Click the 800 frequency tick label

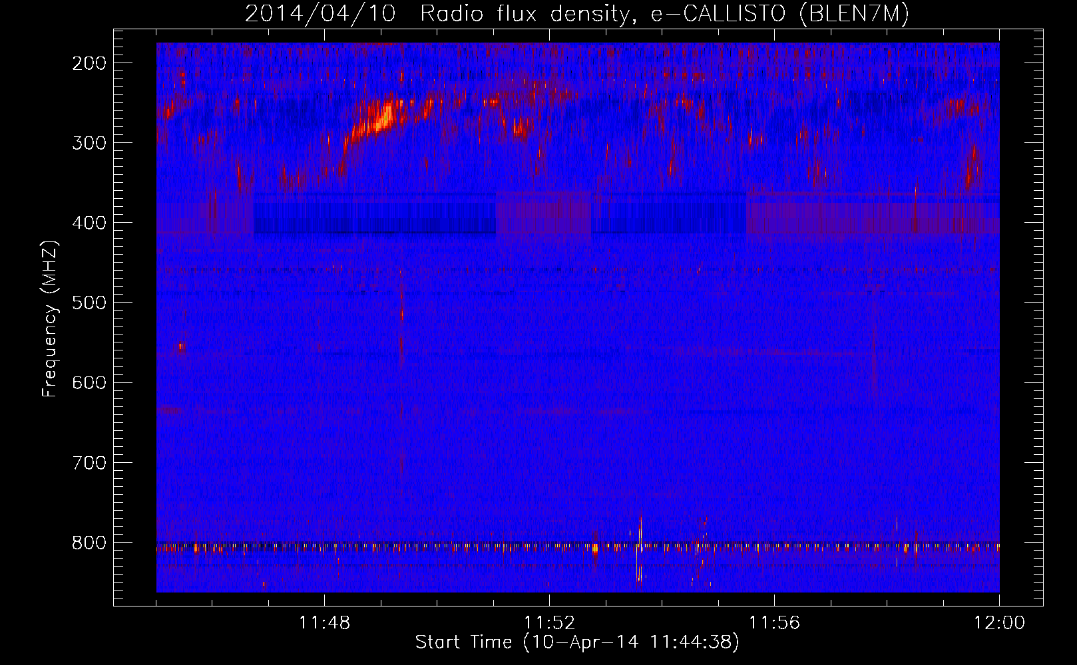click(89, 543)
